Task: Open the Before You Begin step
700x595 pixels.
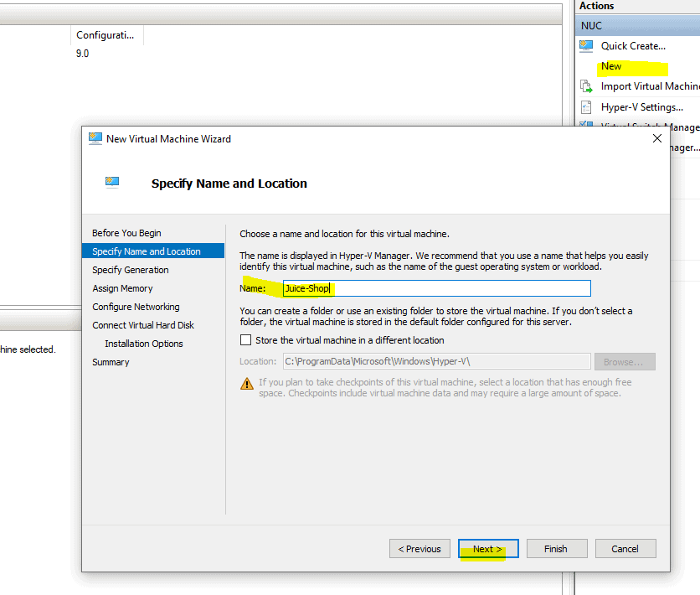Action: [x=126, y=233]
